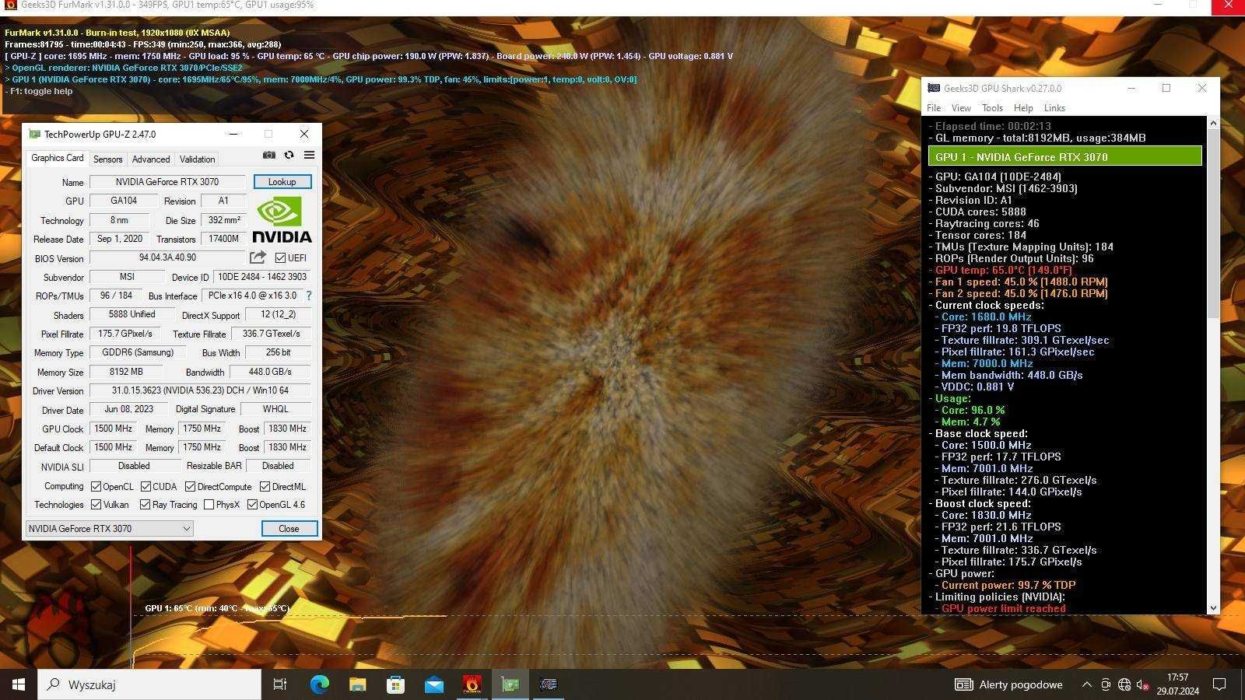Switch to FurMark taskbar icon
This screenshot has width=1245, height=700.
(472, 684)
